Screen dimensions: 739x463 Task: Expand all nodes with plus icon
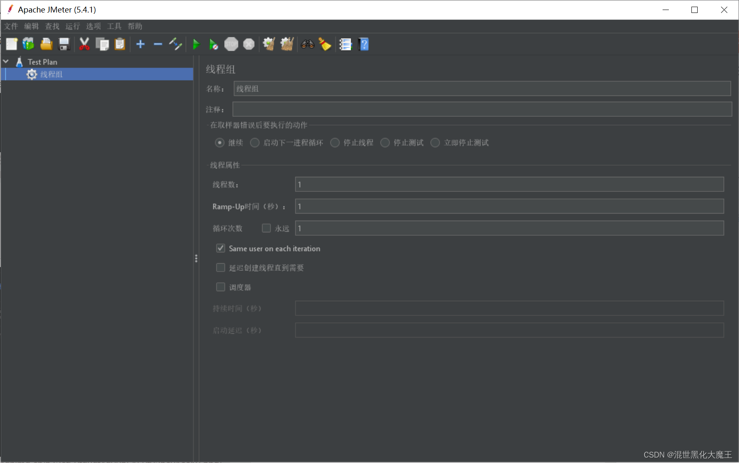pos(140,44)
